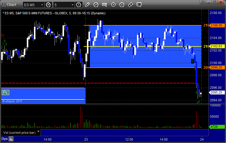Select the pencil drawing tool
The width and height of the screenshot is (226, 143).
click(x=87, y=5)
